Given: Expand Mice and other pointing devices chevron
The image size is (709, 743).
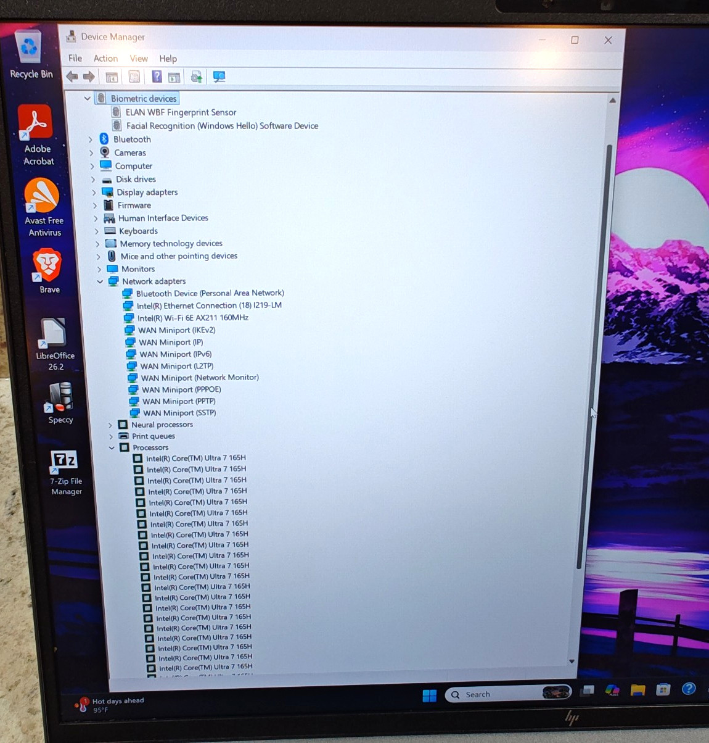Looking at the screenshot, I should coord(98,256).
